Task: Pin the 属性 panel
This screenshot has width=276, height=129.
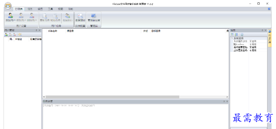Action: [x=262, y=30]
